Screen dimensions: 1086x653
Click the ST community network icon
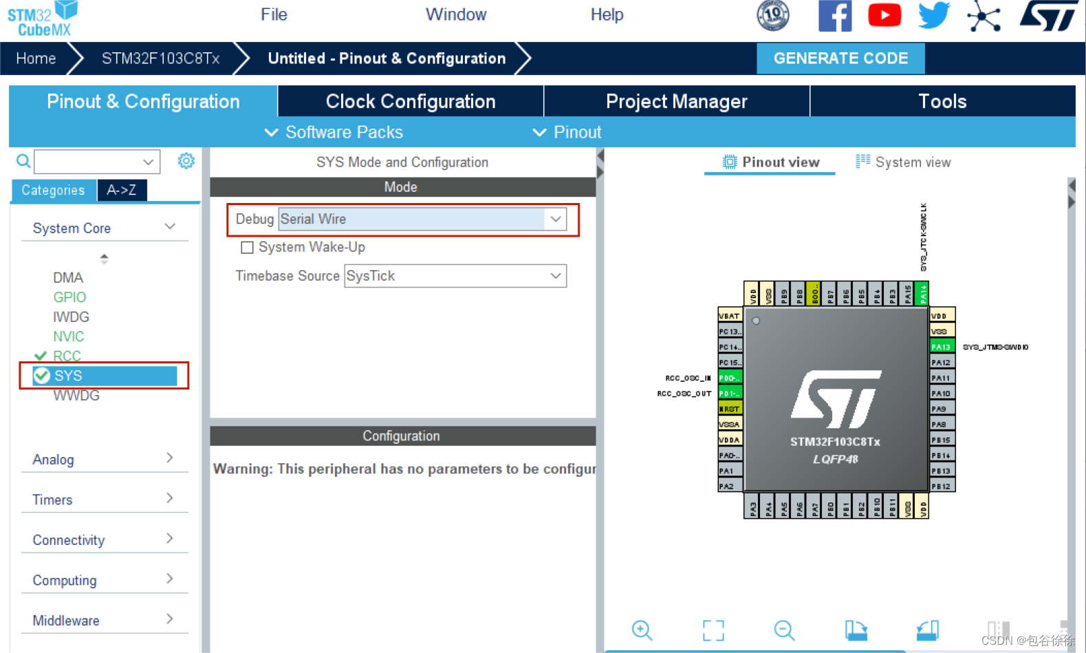click(x=984, y=17)
